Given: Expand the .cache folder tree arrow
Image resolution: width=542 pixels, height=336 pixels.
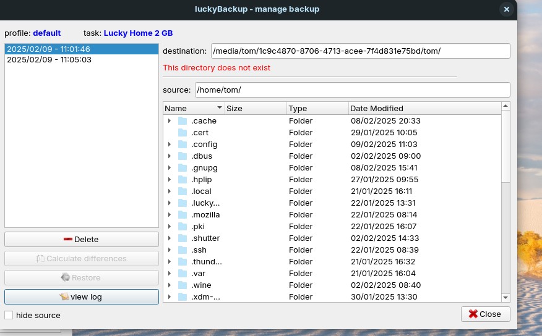Looking at the screenshot, I should [x=170, y=120].
